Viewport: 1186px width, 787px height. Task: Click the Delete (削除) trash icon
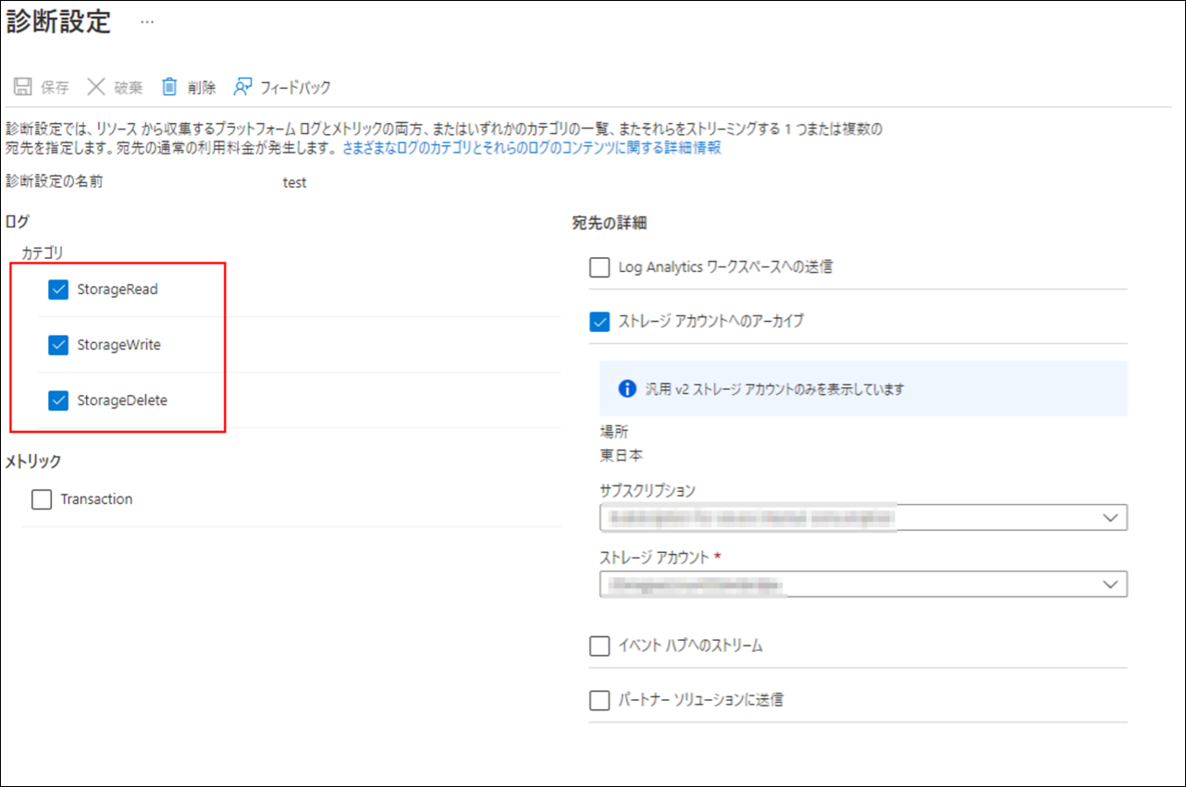click(x=169, y=86)
